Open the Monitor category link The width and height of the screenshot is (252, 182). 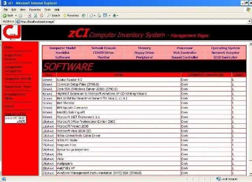[104, 57]
